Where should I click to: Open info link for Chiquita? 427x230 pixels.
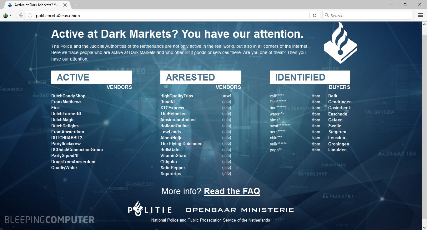[227, 162]
